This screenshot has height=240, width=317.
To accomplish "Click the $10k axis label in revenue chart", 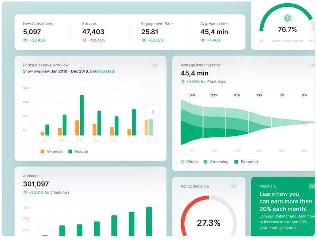I will pos(26,102).
